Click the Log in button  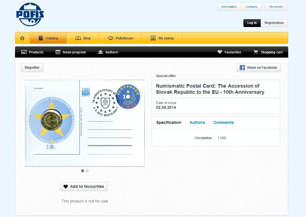point(252,23)
